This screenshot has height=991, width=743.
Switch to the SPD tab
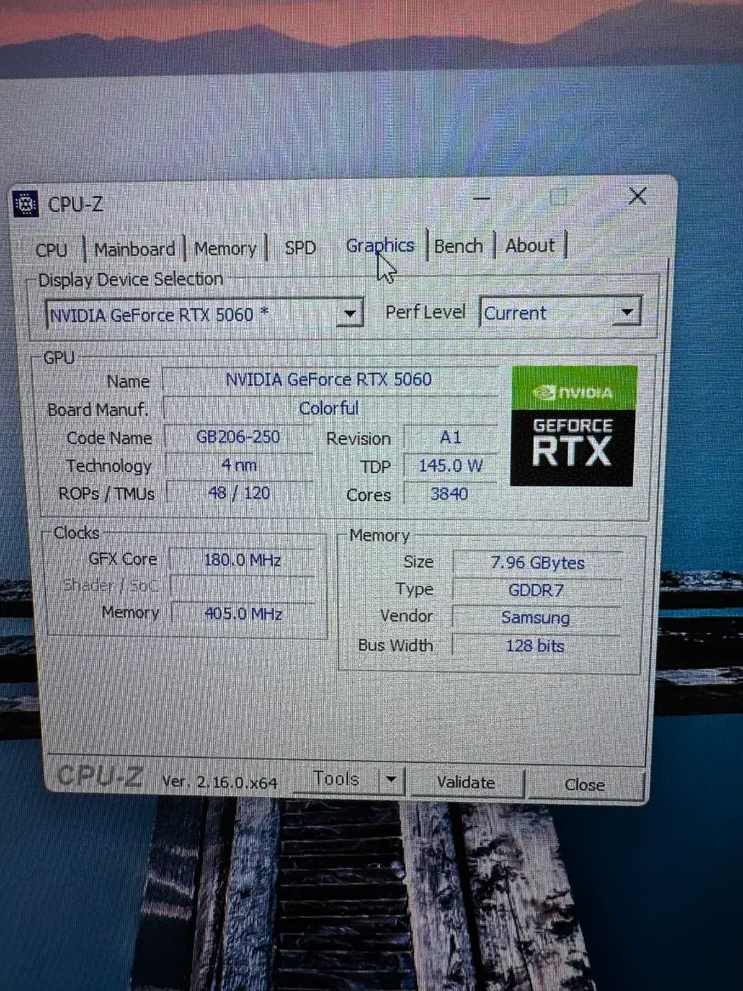pyautogui.click(x=300, y=248)
